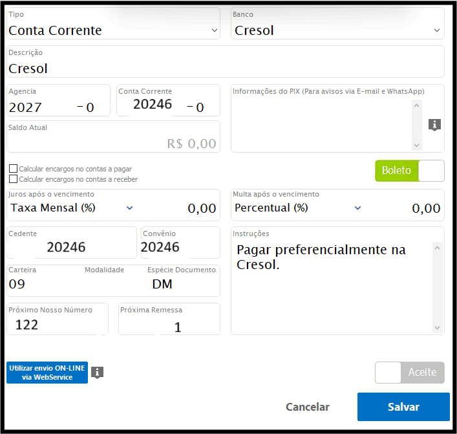Image resolution: width=457 pixels, height=434 pixels.
Task: Click the Convênio field
Action: [x=180, y=246]
